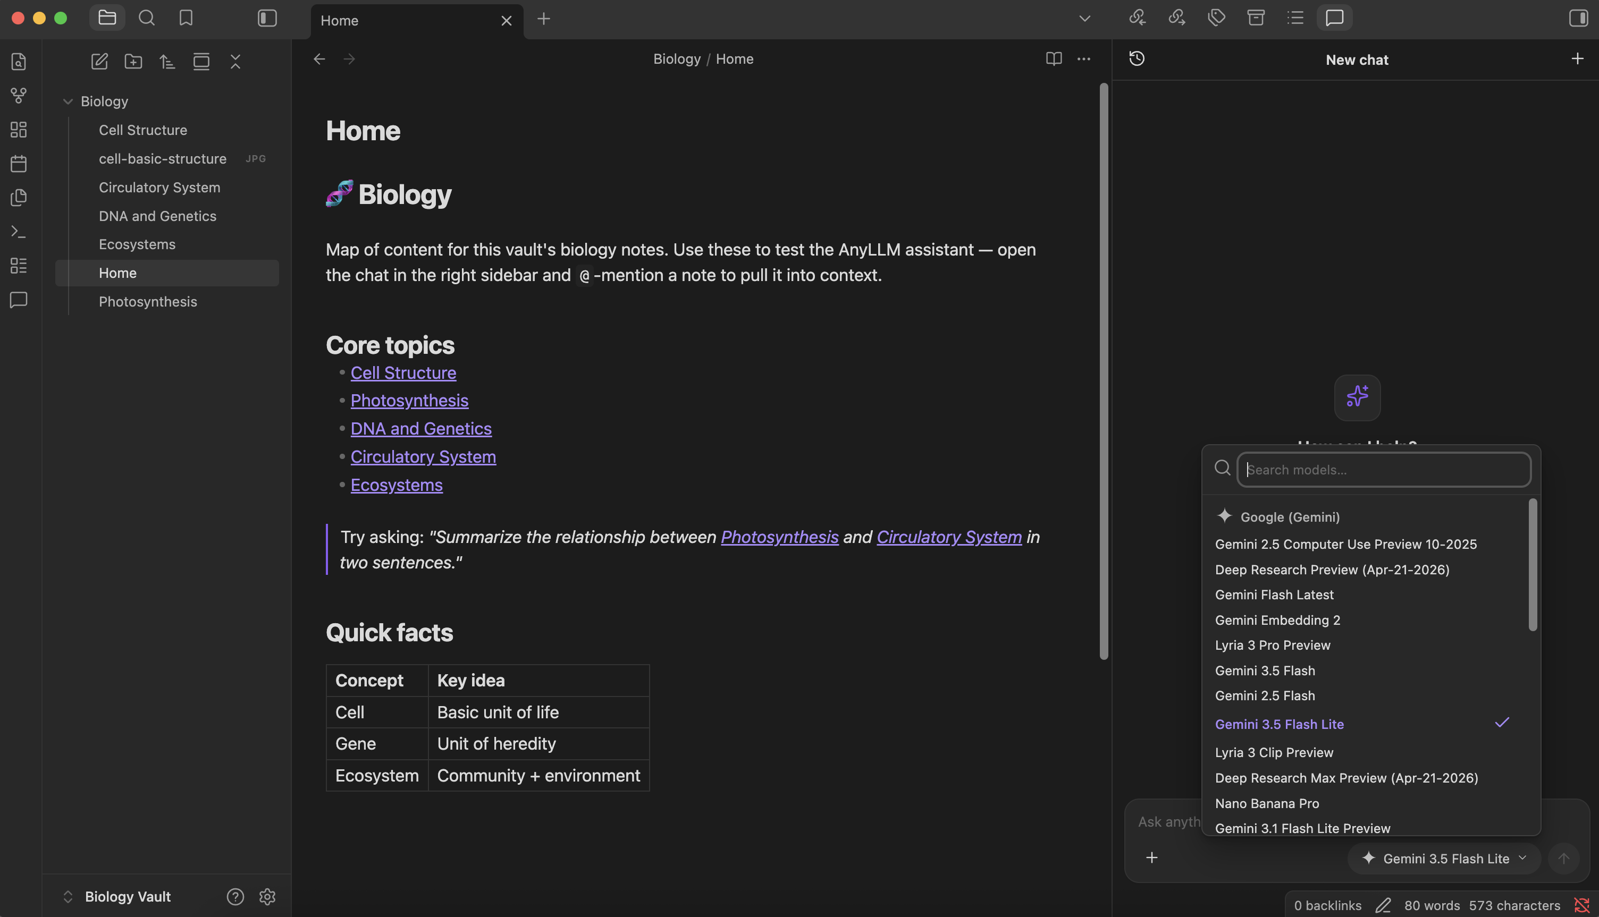1599x917 pixels.
Task: Navigate forward in note history
Action: 350,58
